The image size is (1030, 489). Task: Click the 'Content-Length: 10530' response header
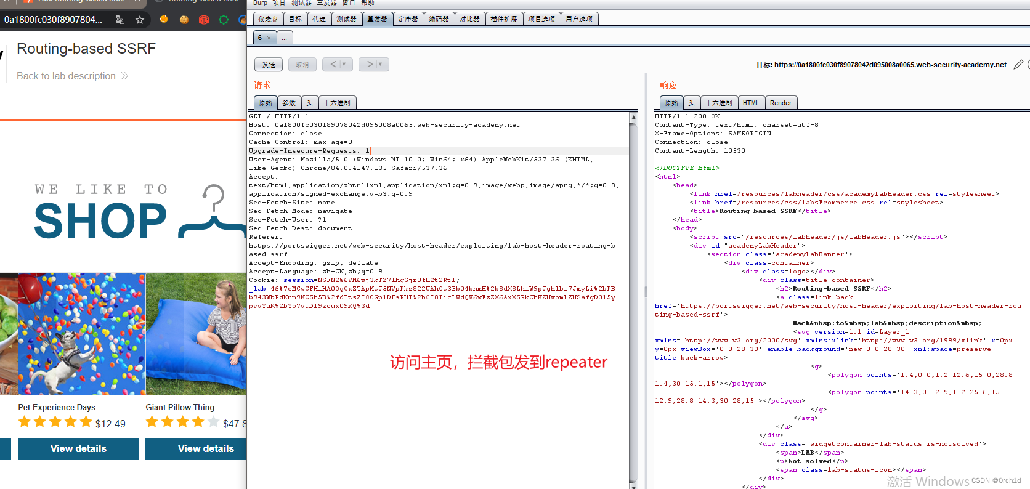tap(700, 151)
